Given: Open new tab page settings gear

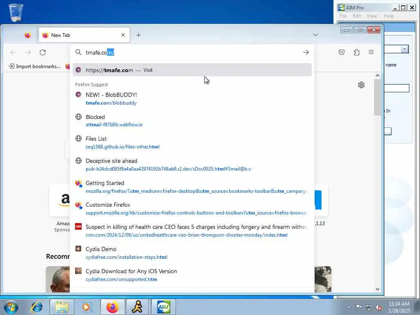Looking at the screenshot, I should (x=361, y=85).
